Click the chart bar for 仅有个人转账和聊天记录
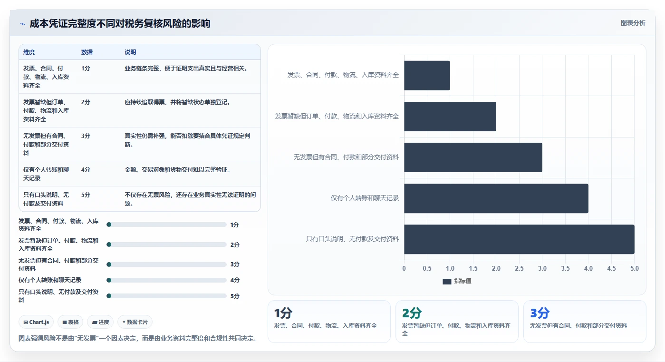The image size is (665, 362). (x=496, y=198)
